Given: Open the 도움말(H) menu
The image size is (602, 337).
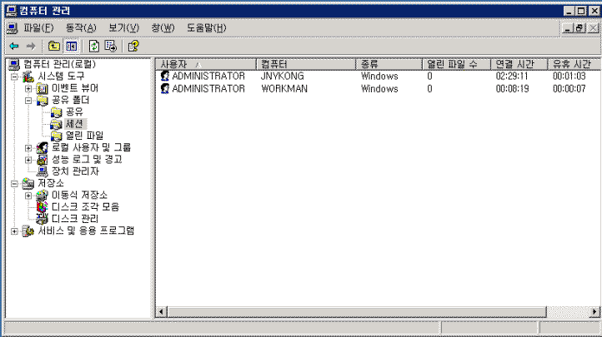Looking at the screenshot, I should pos(207,28).
